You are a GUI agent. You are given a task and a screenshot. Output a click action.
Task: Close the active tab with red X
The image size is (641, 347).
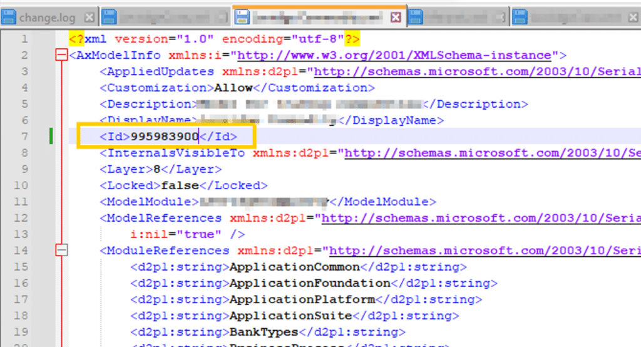click(396, 18)
